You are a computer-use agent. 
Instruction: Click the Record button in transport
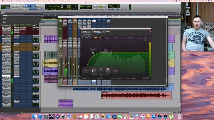coord(104,6)
